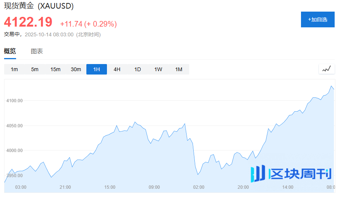Switch chart to 30m interval

coord(76,69)
